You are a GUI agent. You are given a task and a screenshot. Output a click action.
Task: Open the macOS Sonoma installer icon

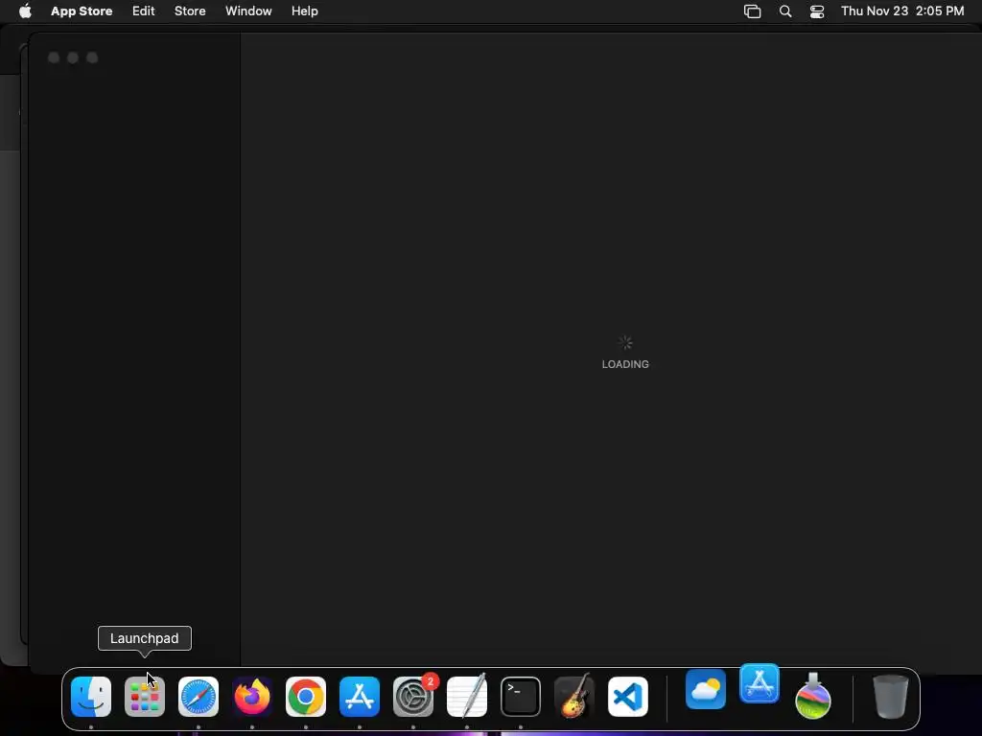click(813, 696)
